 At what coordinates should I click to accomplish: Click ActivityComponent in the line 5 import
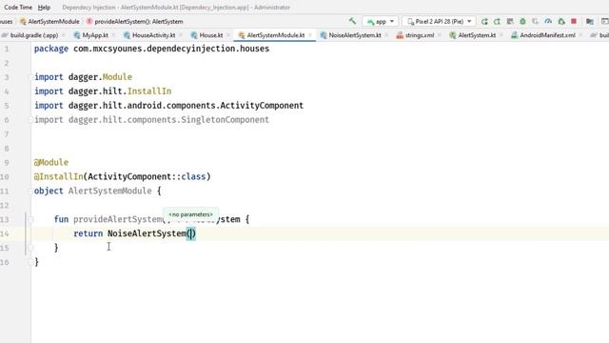tap(262, 106)
